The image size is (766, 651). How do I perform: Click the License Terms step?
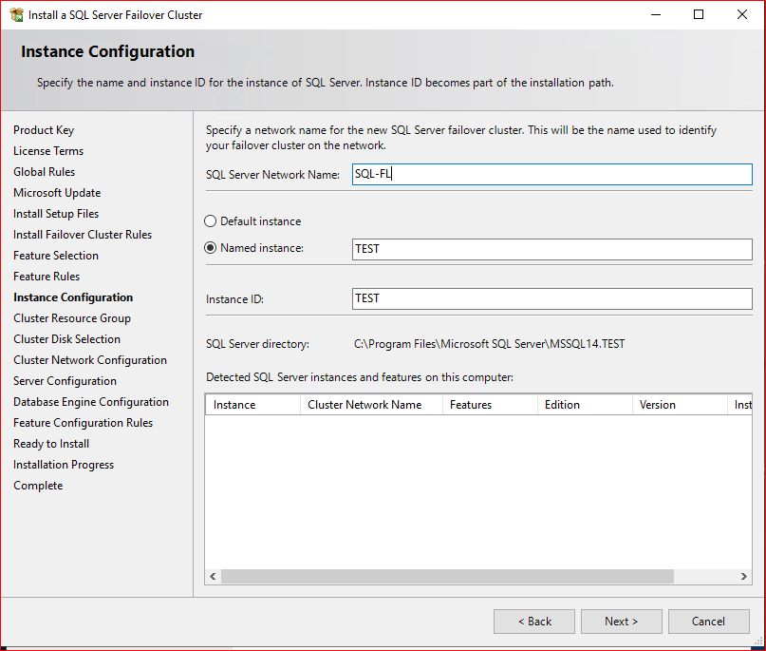click(x=48, y=151)
